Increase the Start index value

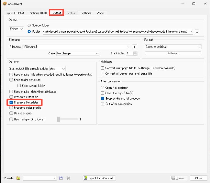pos(135,53)
